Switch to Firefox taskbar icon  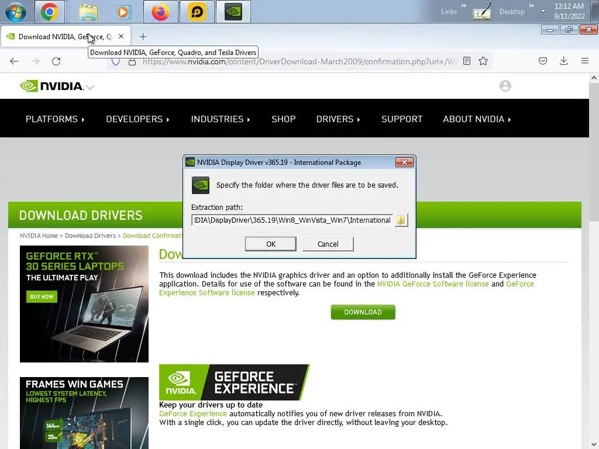click(160, 12)
